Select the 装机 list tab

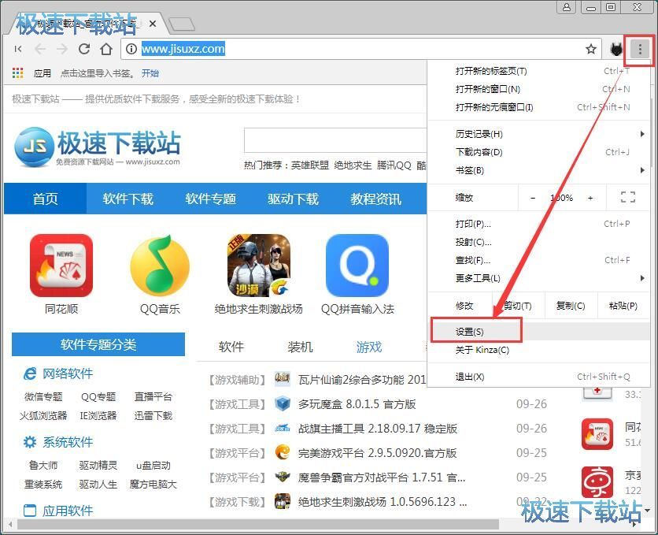coord(300,347)
